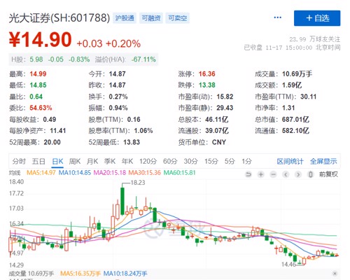Select the 季K chart tab
Viewport: 350px width, 280px height.
tap(110, 161)
